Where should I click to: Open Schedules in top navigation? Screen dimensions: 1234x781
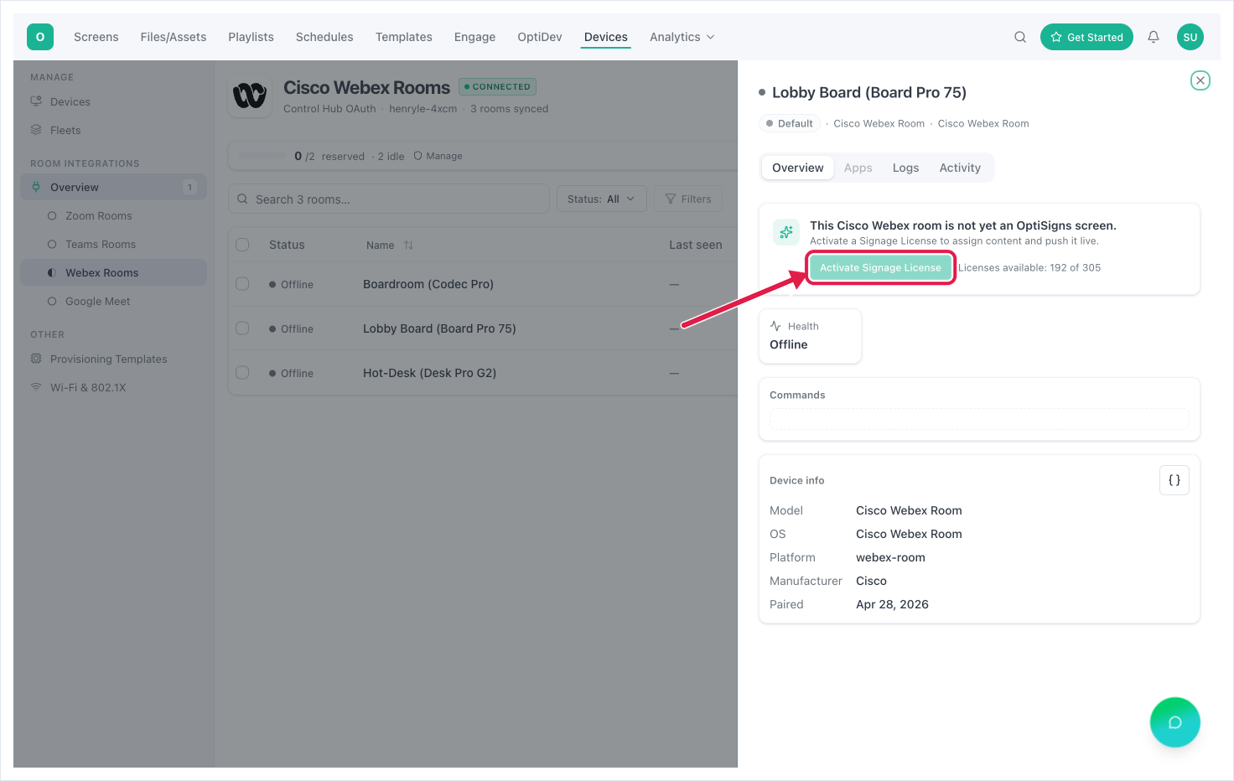pos(324,37)
